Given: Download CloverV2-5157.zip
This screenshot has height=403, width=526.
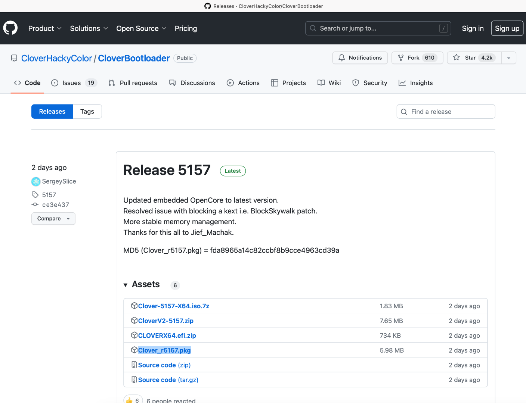Looking at the screenshot, I should click(166, 321).
